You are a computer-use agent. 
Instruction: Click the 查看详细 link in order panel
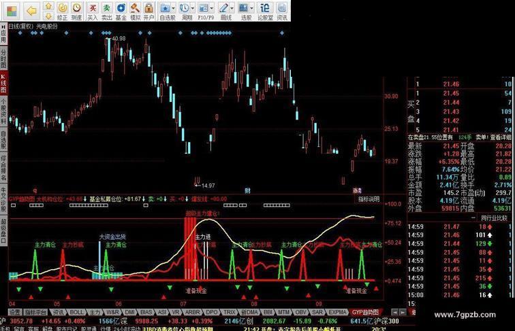[500, 138]
